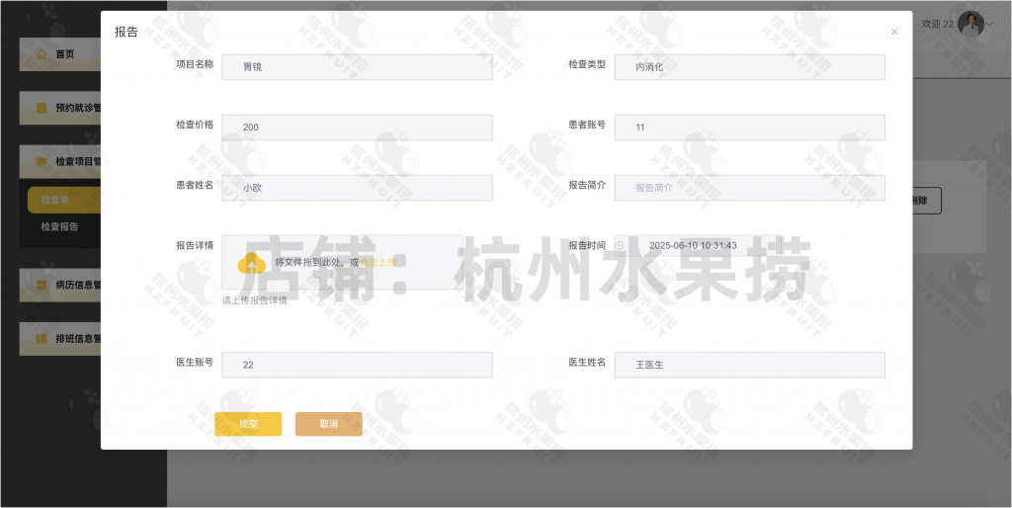Click the clock icon in 报告时间 field
Image resolution: width=1012 pixels, height=508 pixels.
[x=620, y=245]
